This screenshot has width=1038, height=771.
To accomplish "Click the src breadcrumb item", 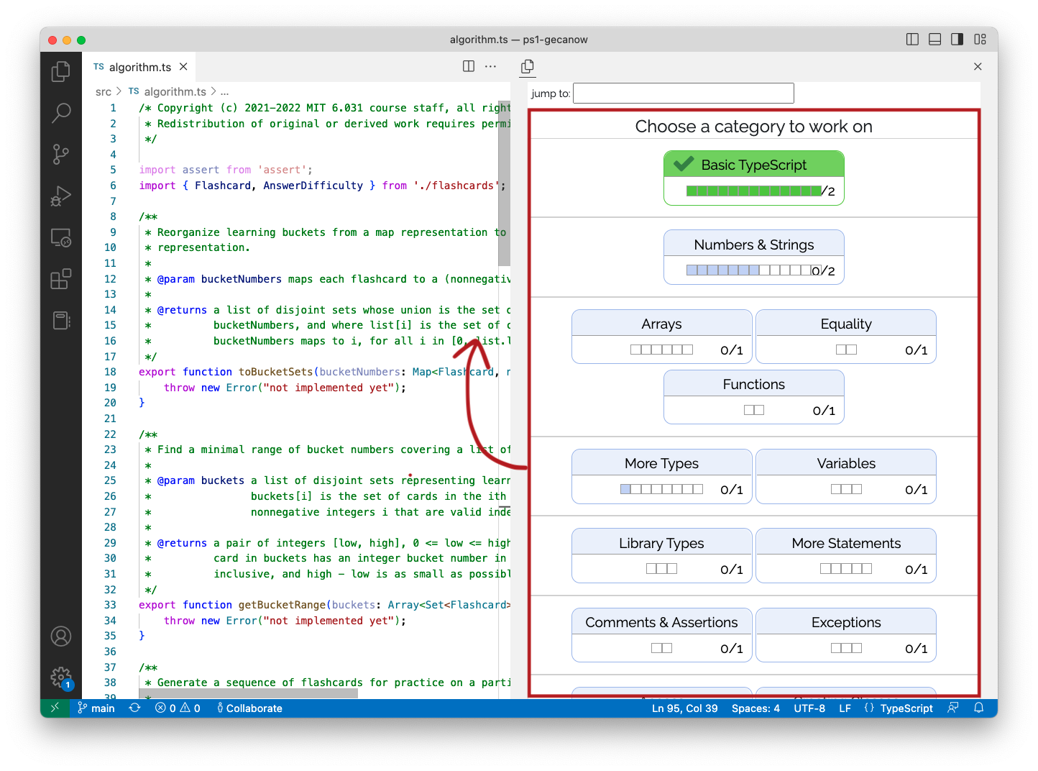I will pyautogui.click(x=104, y=92).
